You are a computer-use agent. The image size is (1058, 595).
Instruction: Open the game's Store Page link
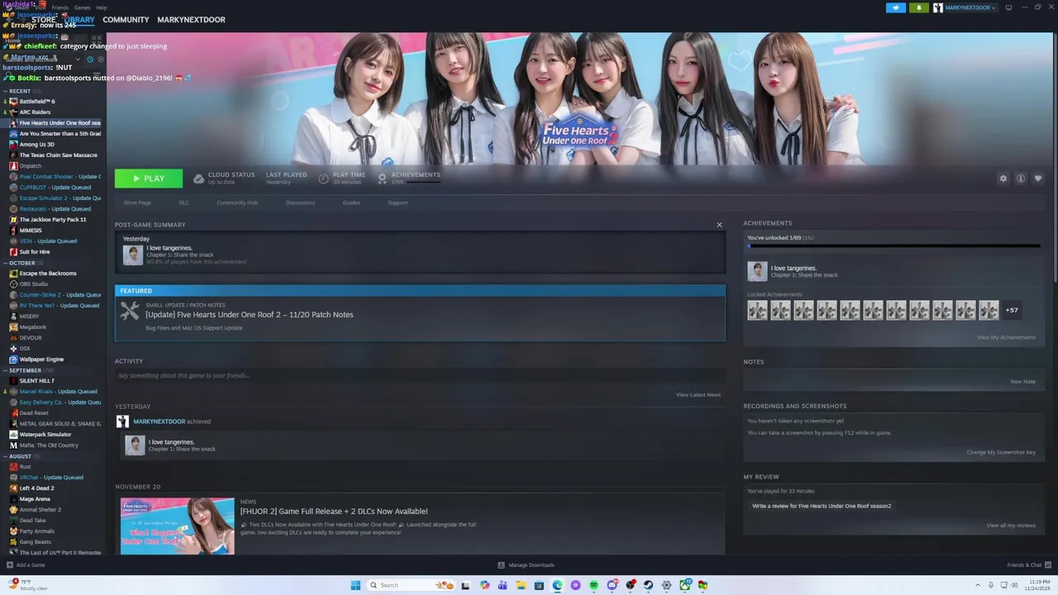pyautogui.click(x=137, y=202)
